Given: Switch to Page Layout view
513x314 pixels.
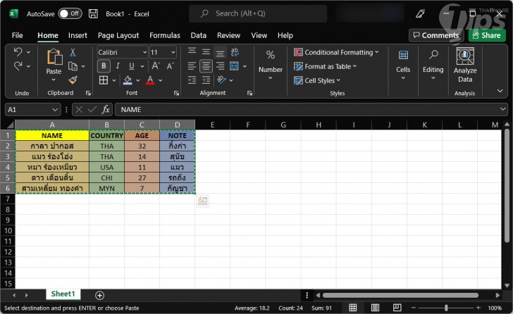Looking at the screenshot, I should [x=375, y=308].
